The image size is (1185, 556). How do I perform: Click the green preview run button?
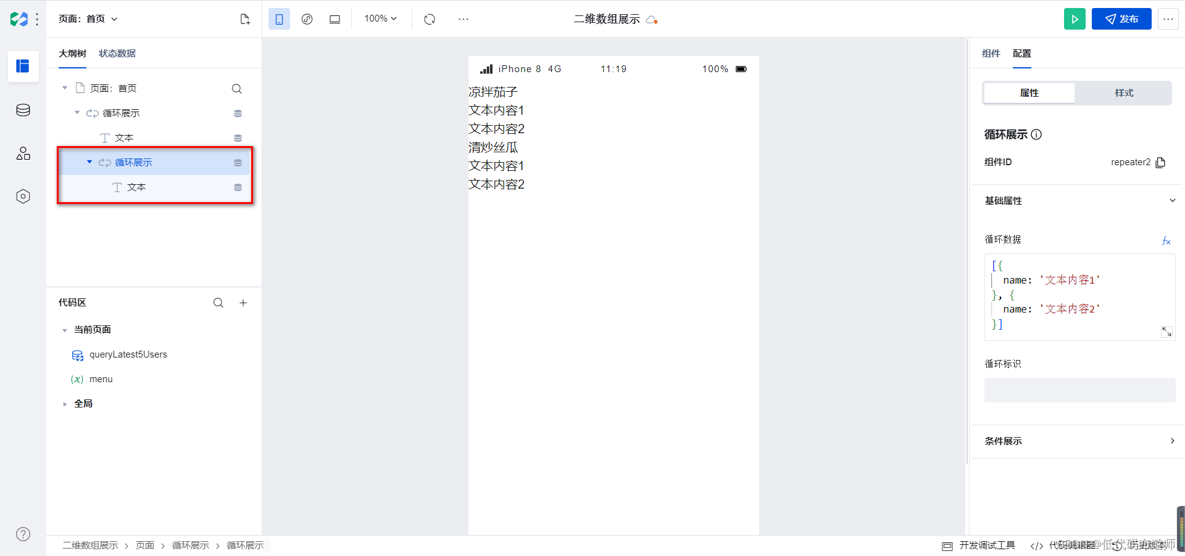pos(1075,19)
